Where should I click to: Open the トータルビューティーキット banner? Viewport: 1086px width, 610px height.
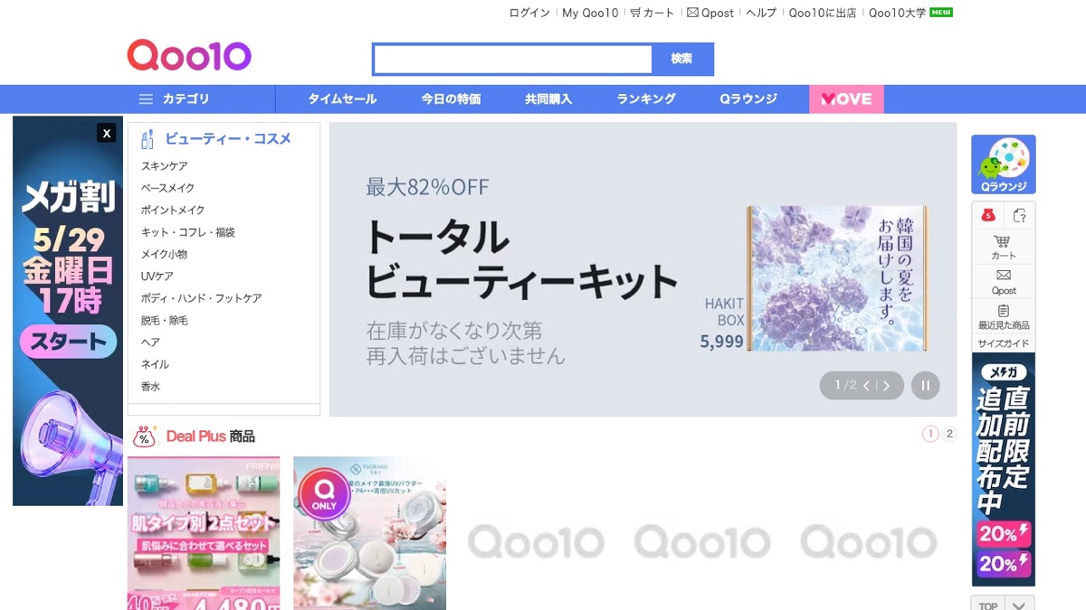(643, 269)
